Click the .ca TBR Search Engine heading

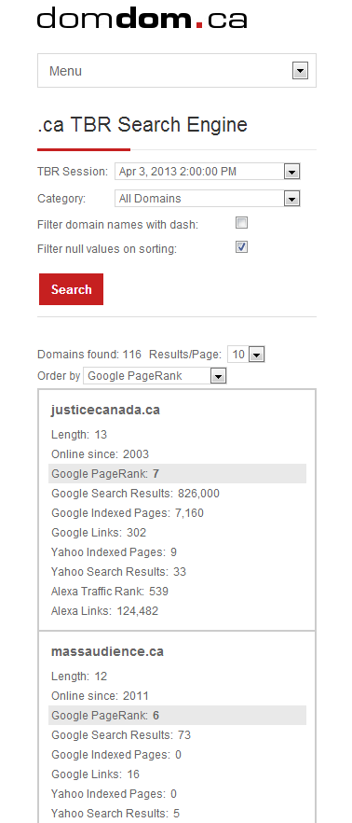[142, 125]
